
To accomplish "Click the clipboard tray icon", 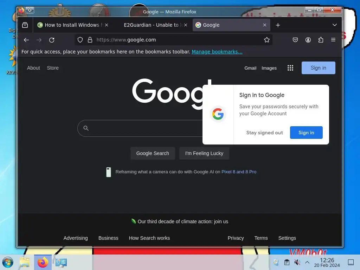I will tap(287, 262).
